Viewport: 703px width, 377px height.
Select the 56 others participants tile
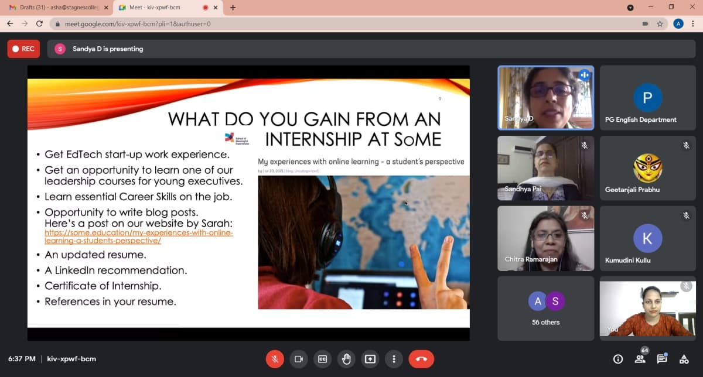click(x=545, y=309)
